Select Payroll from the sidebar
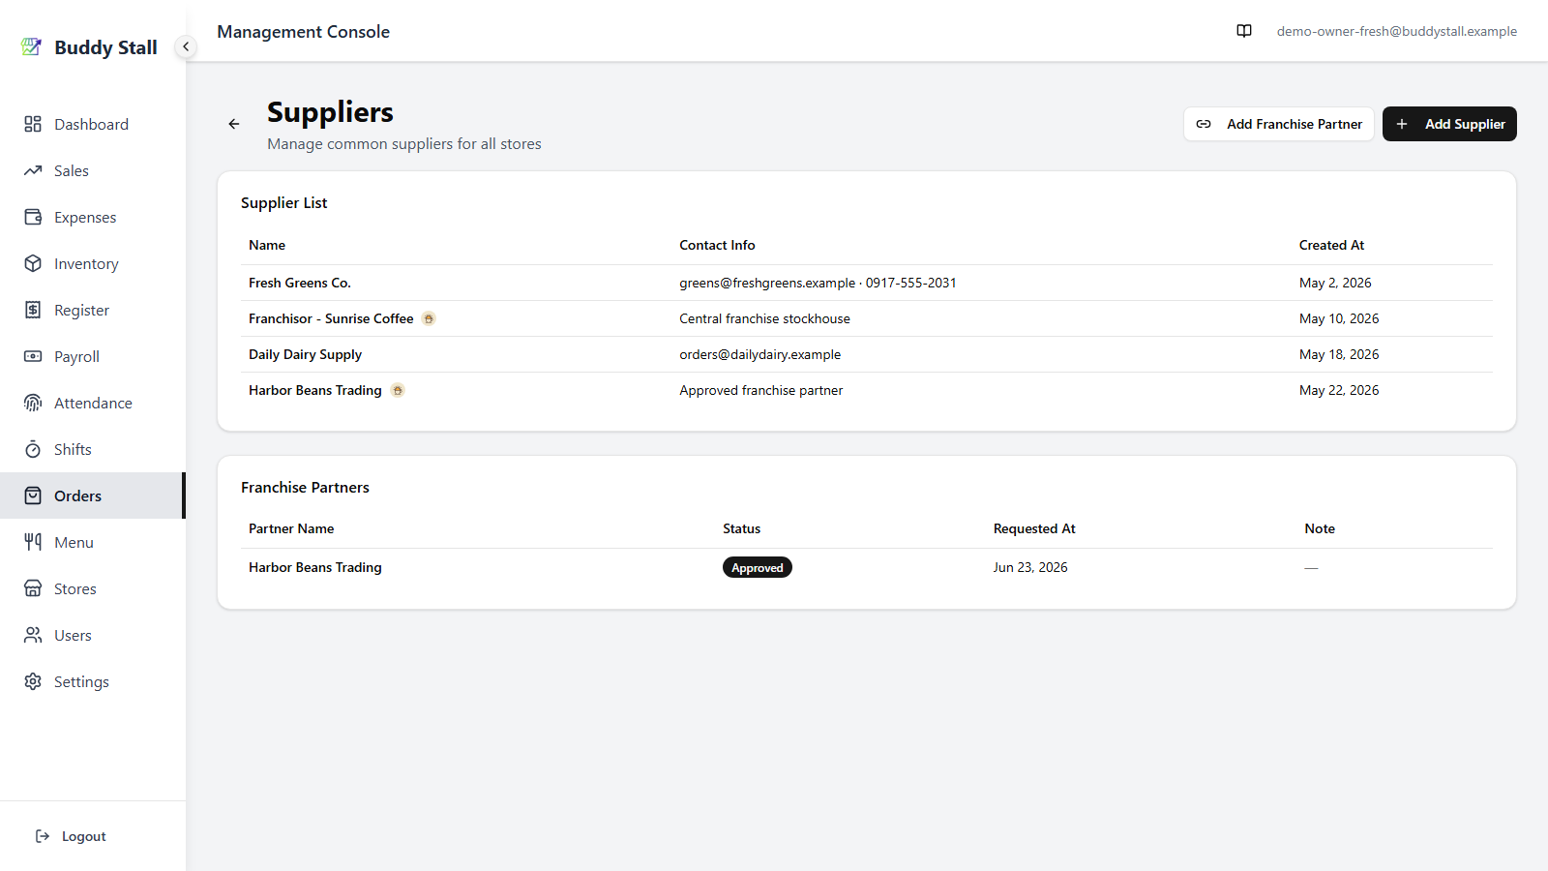The width and height of the screenshot is (1548, 871). [x=93, y=356]
